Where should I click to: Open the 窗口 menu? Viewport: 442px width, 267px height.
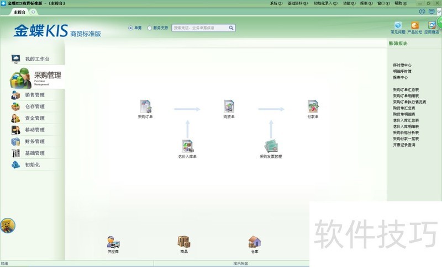pos(383,3)
